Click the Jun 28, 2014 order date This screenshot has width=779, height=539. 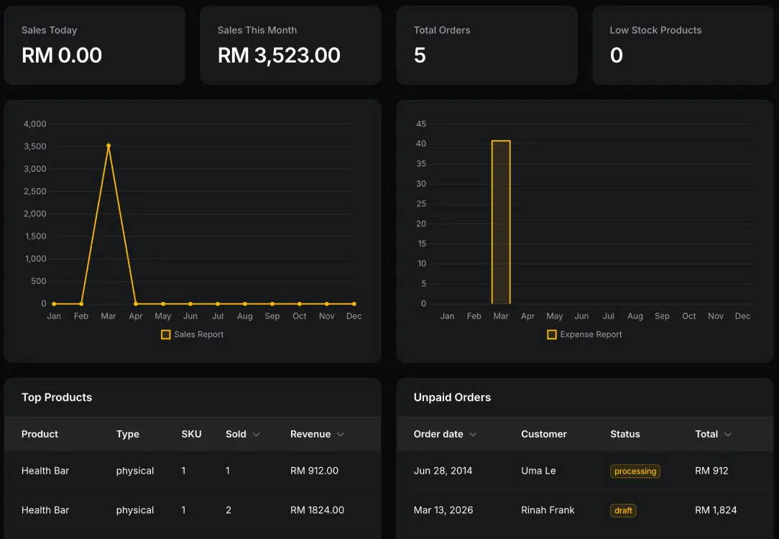click(443, 471)
